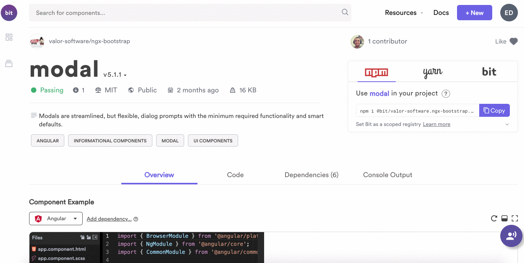Click the question mark help icon beside 'in your project'
Screen dimensions: 524x263
tap(446, 94)
